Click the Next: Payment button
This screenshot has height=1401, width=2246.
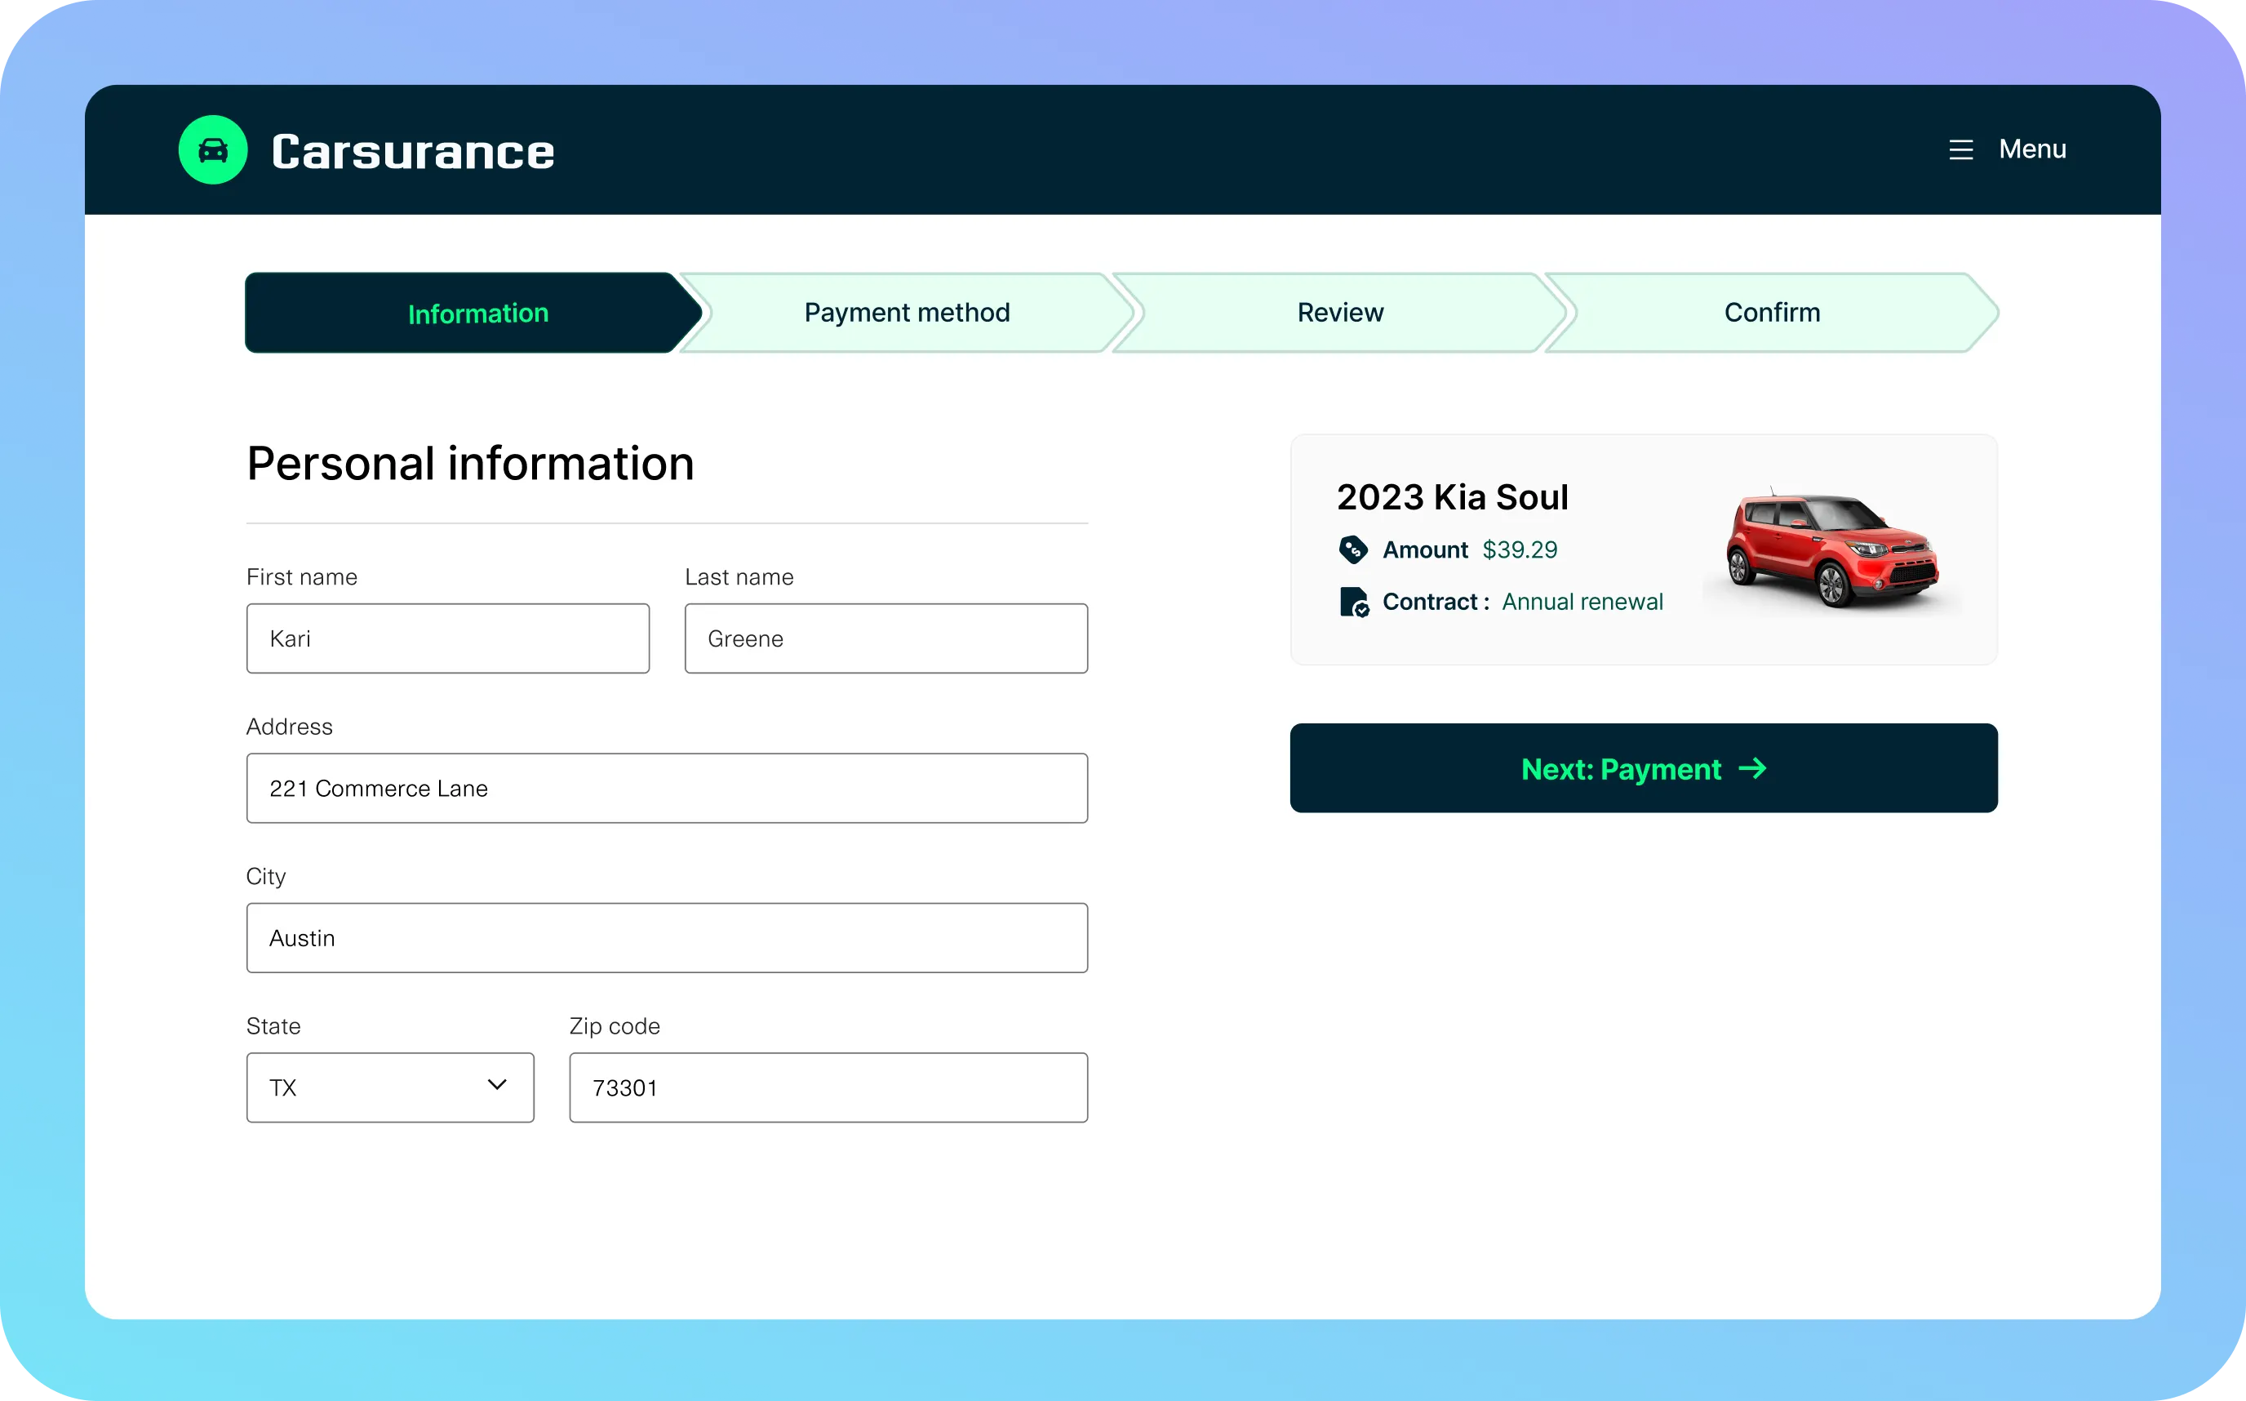(1643, 768)
